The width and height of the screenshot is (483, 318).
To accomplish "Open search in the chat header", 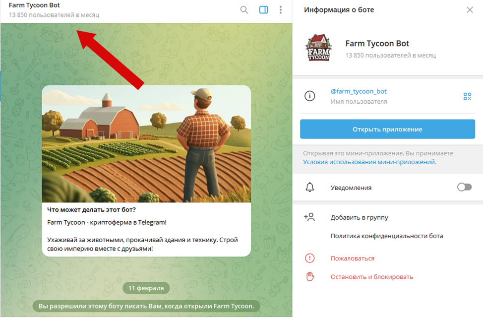I will click(244, 10).
